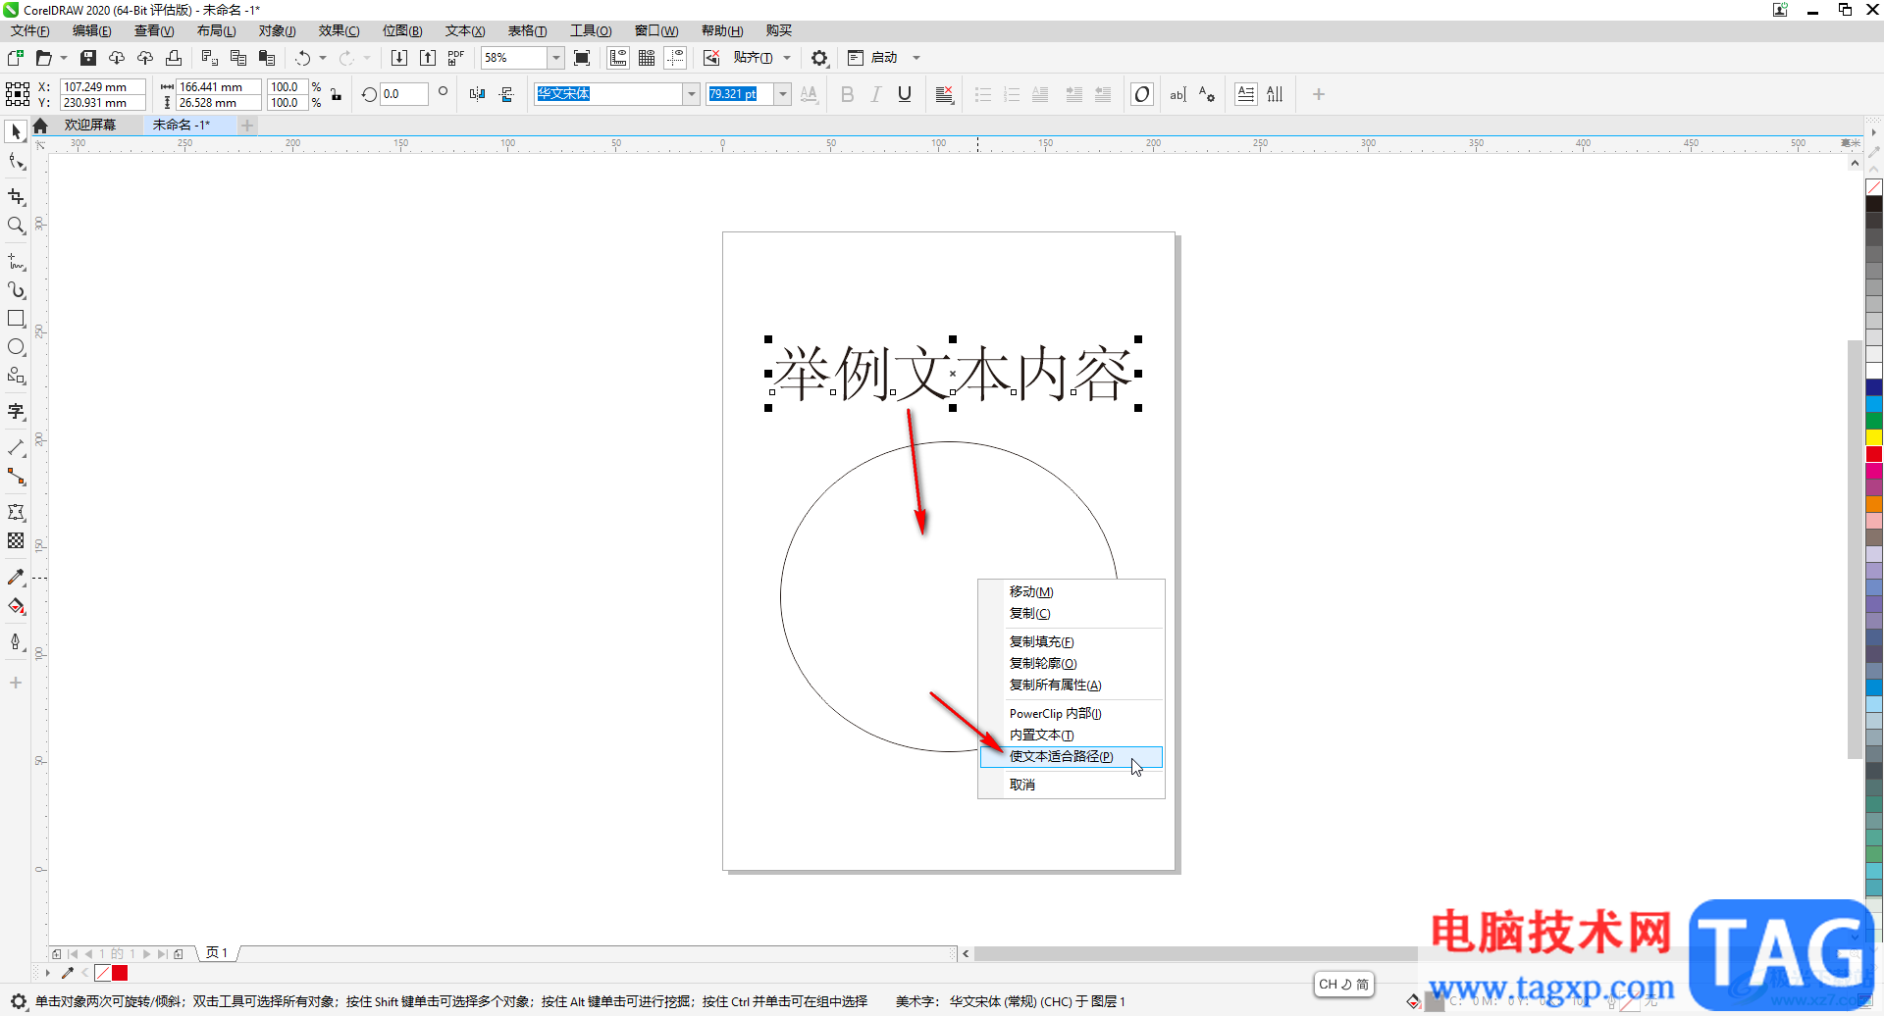Create a new document with the New icon
The height and width of the screenshot is (1016, 1884).
pyautogui.click(x=16, y=58)
